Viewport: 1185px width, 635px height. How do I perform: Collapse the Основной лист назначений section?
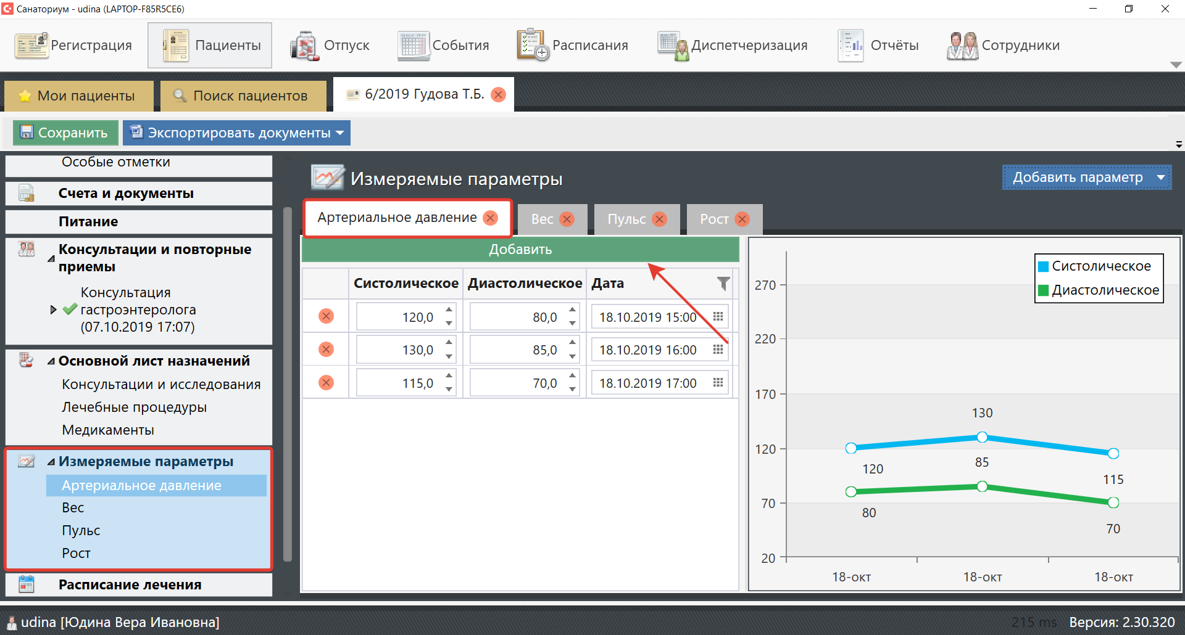51,361
